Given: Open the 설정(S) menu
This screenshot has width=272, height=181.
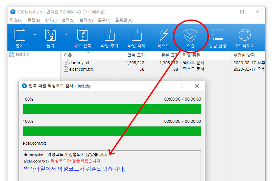Looking at the screenshot, I should coord(68,21).
